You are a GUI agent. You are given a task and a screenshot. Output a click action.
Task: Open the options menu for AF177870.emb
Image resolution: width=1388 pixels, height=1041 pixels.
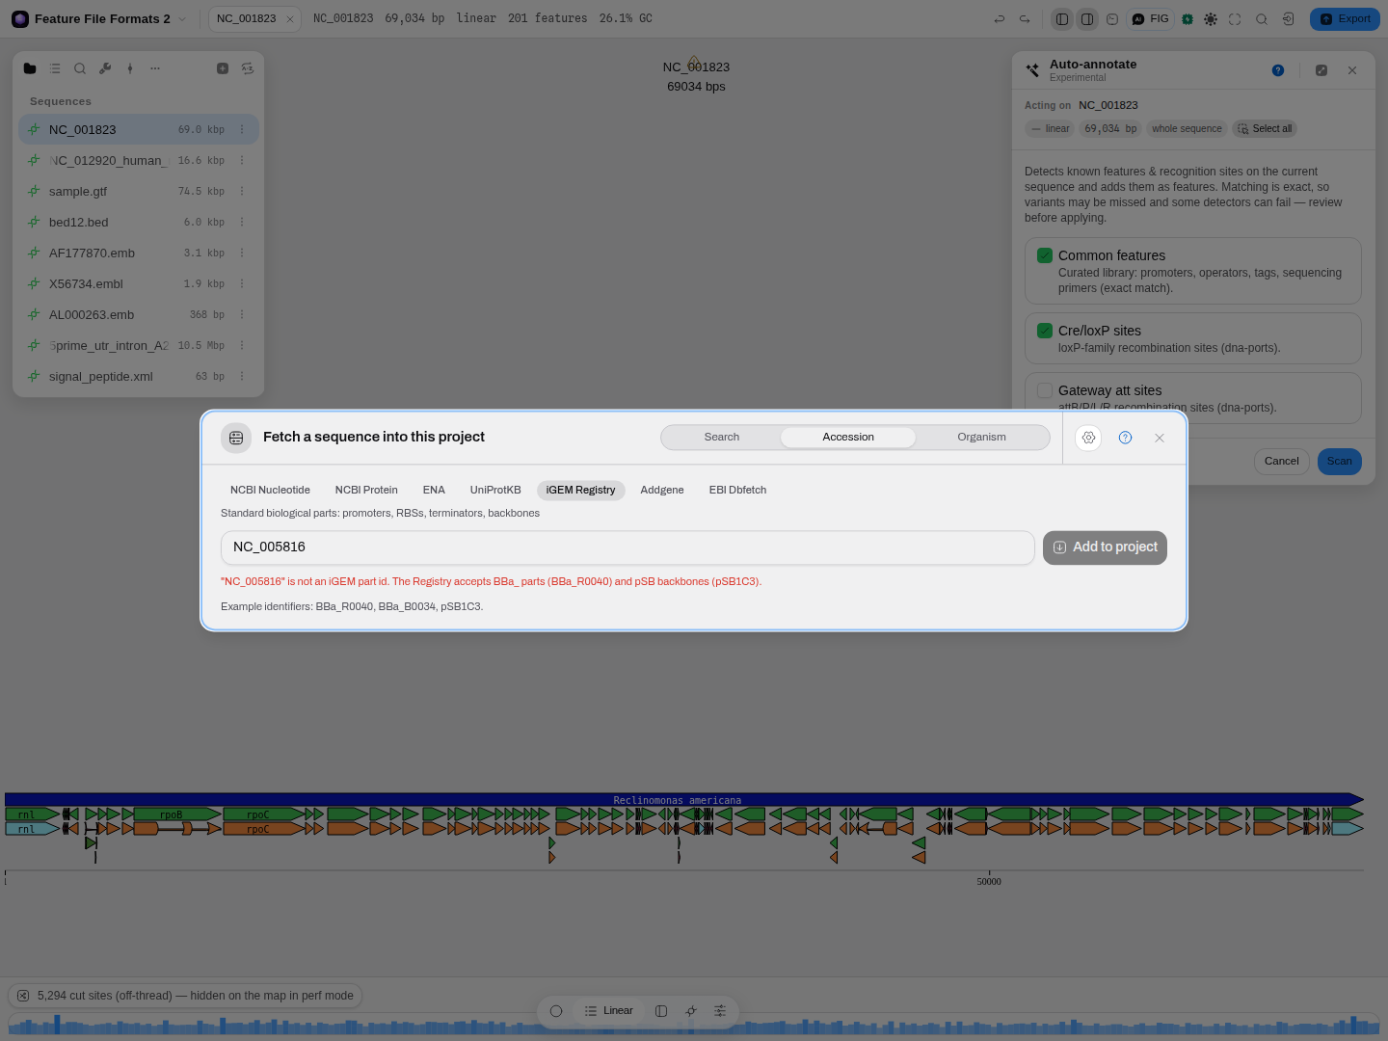pos(242,253)
